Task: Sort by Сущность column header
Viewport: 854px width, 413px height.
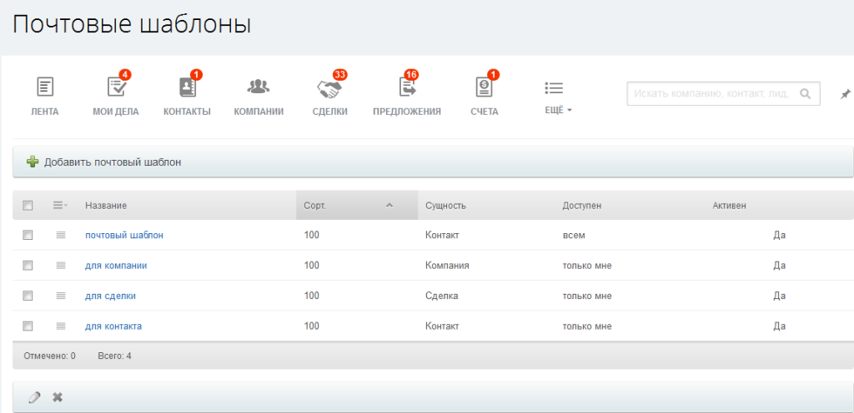Action: click(445, 206)
